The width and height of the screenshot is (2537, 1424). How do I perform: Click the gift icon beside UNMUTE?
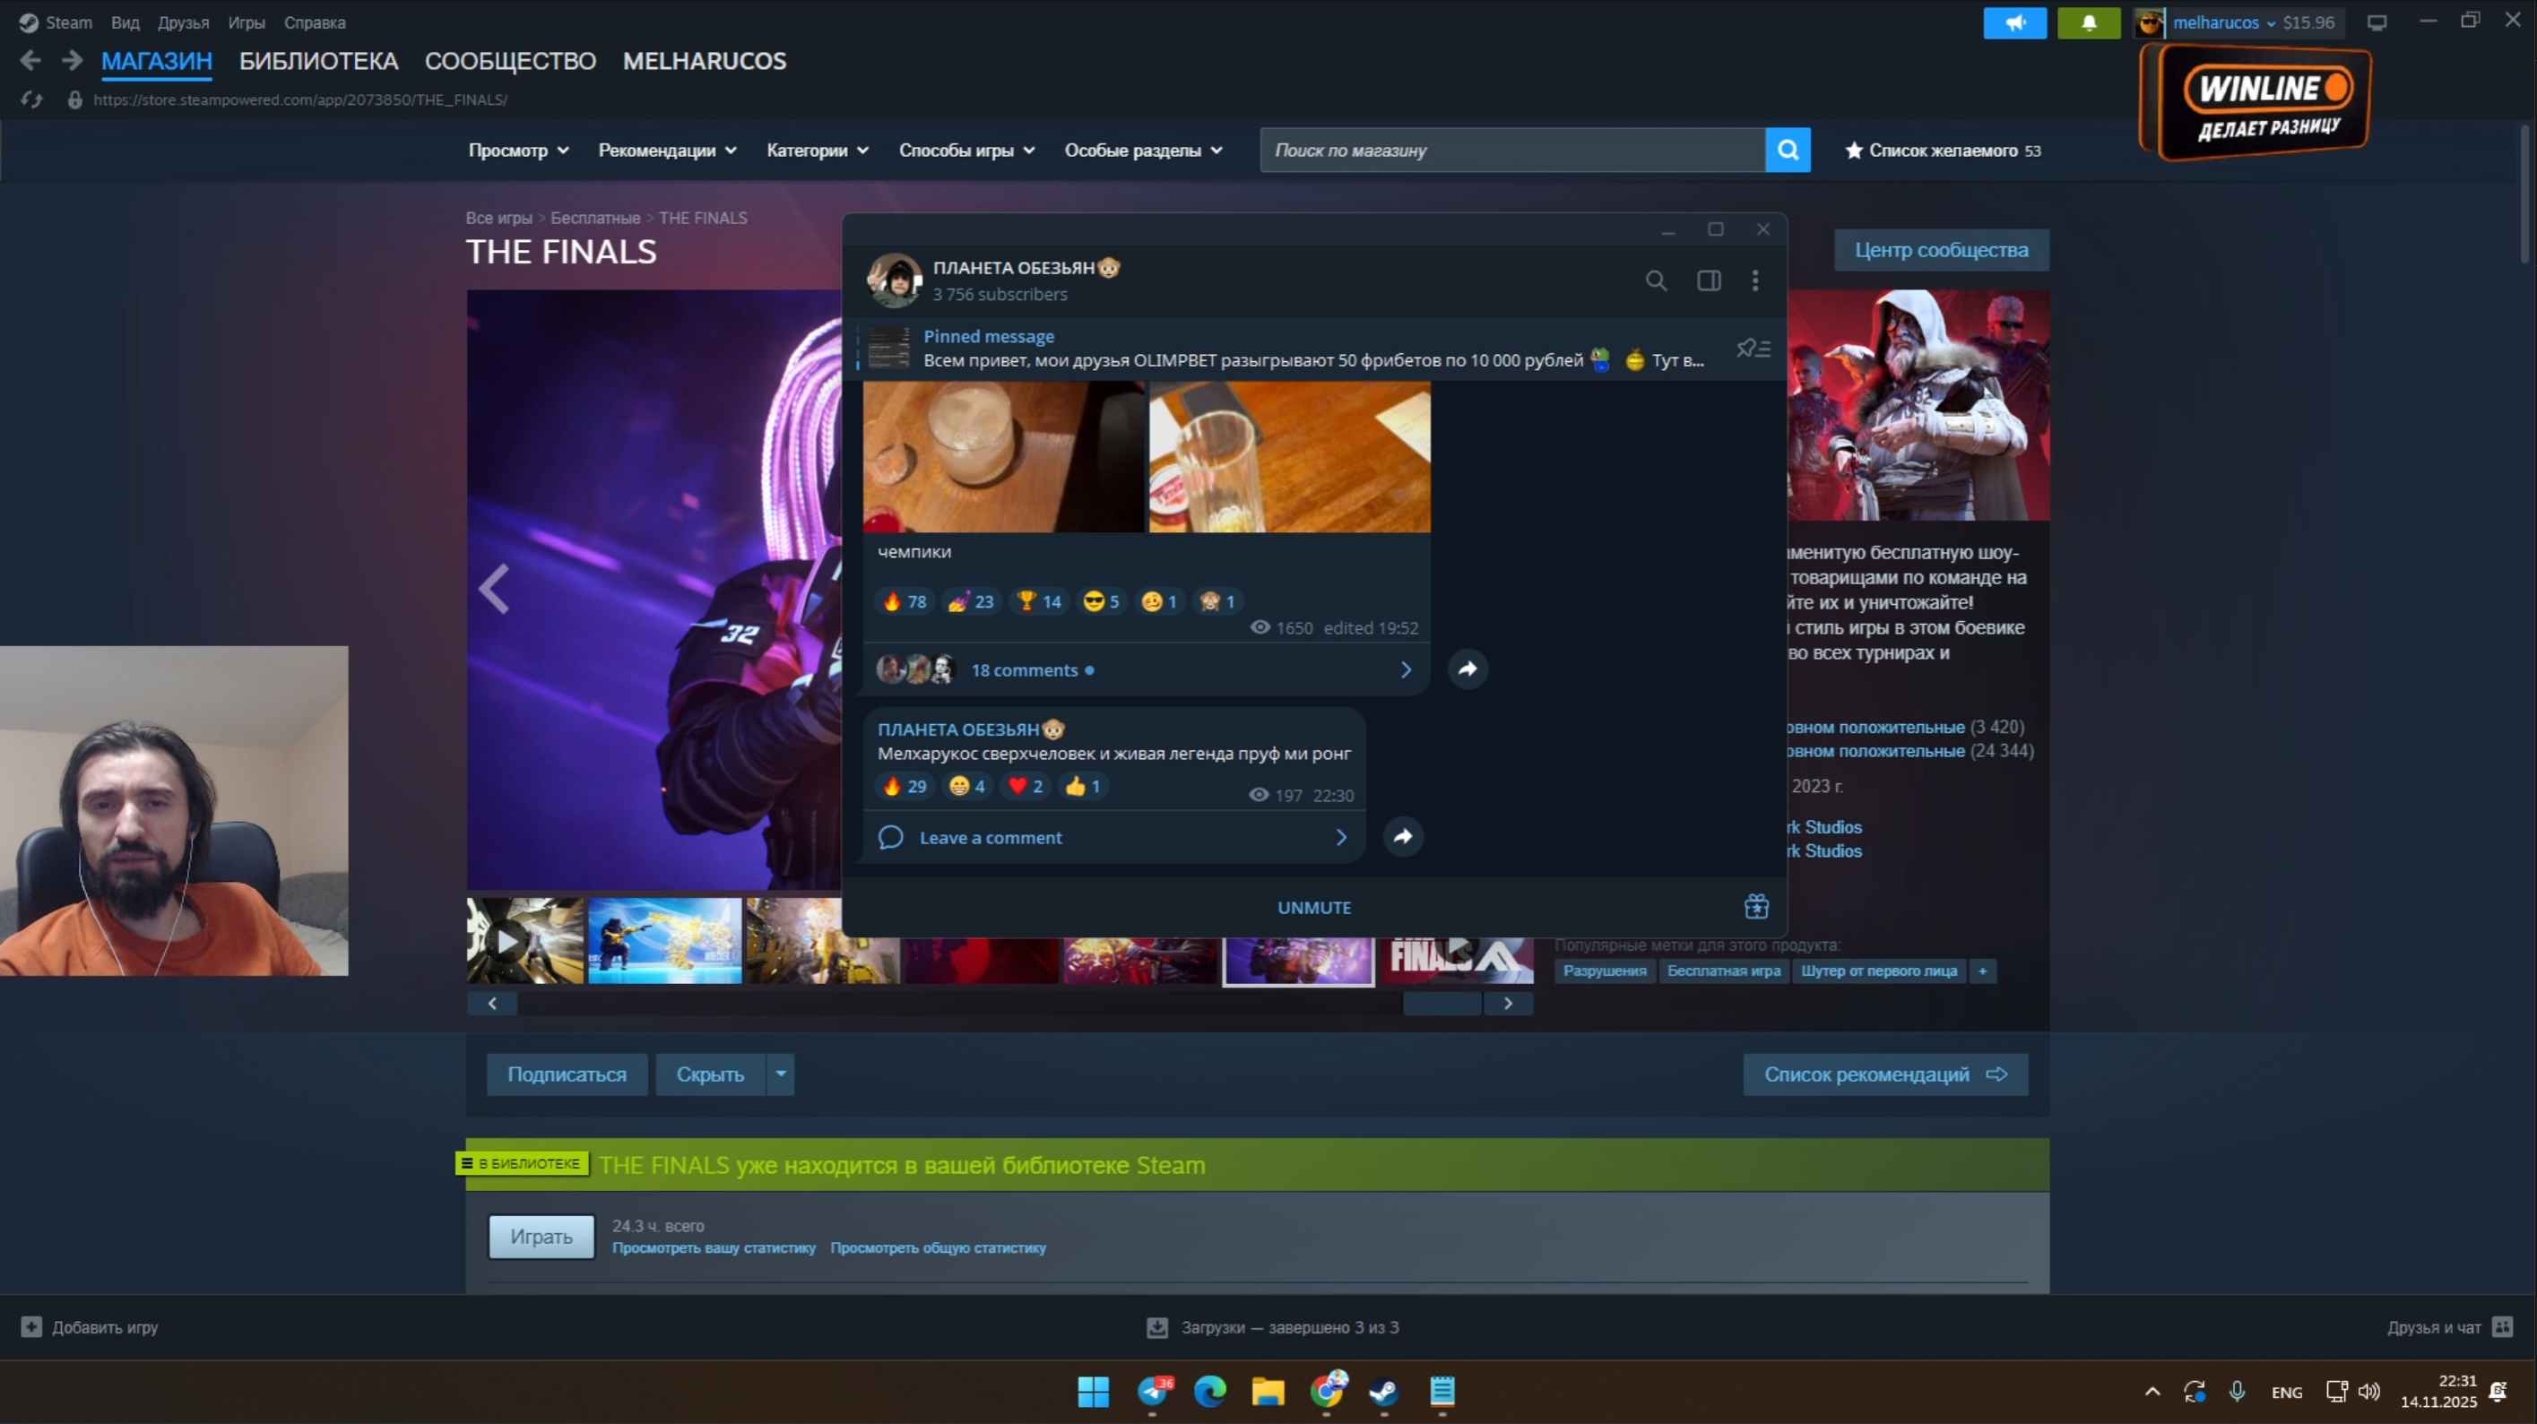(x=1756, y=907)
